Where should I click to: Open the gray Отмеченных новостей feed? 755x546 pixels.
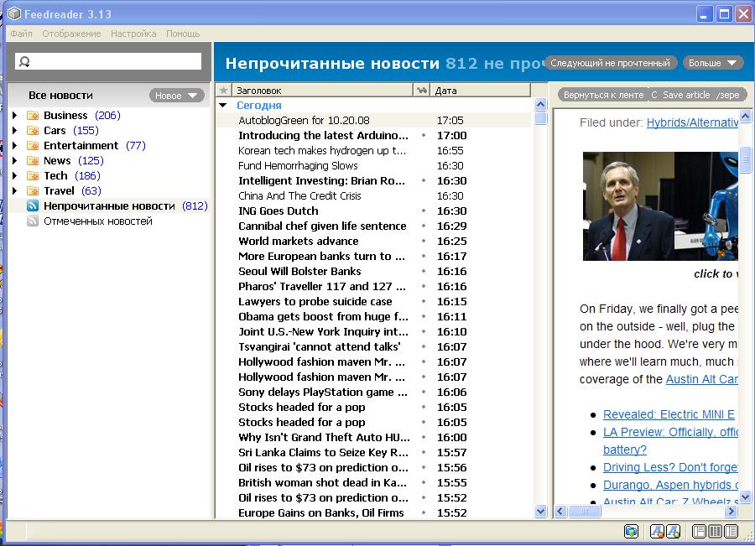[x=97, y=221]
